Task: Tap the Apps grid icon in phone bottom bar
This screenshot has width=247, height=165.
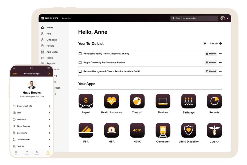Action: pos(16,152)
